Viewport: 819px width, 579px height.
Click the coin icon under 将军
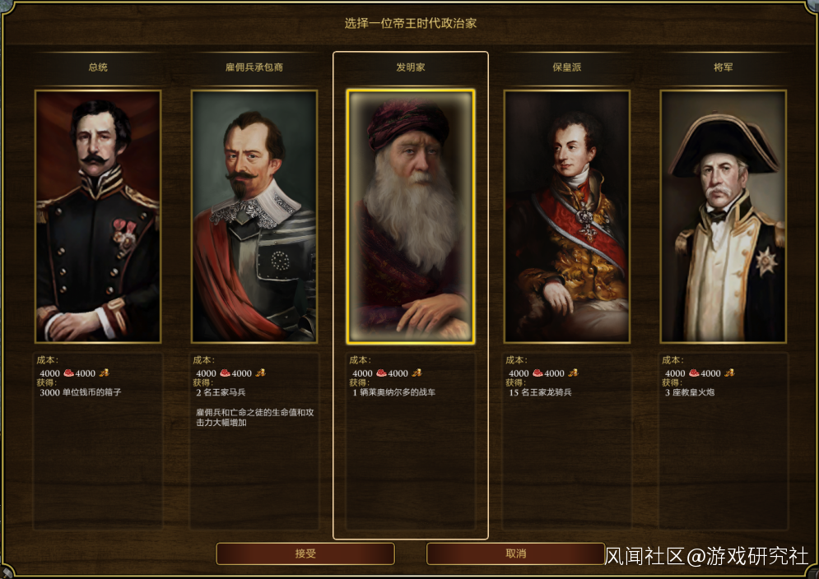click(729, 373)
